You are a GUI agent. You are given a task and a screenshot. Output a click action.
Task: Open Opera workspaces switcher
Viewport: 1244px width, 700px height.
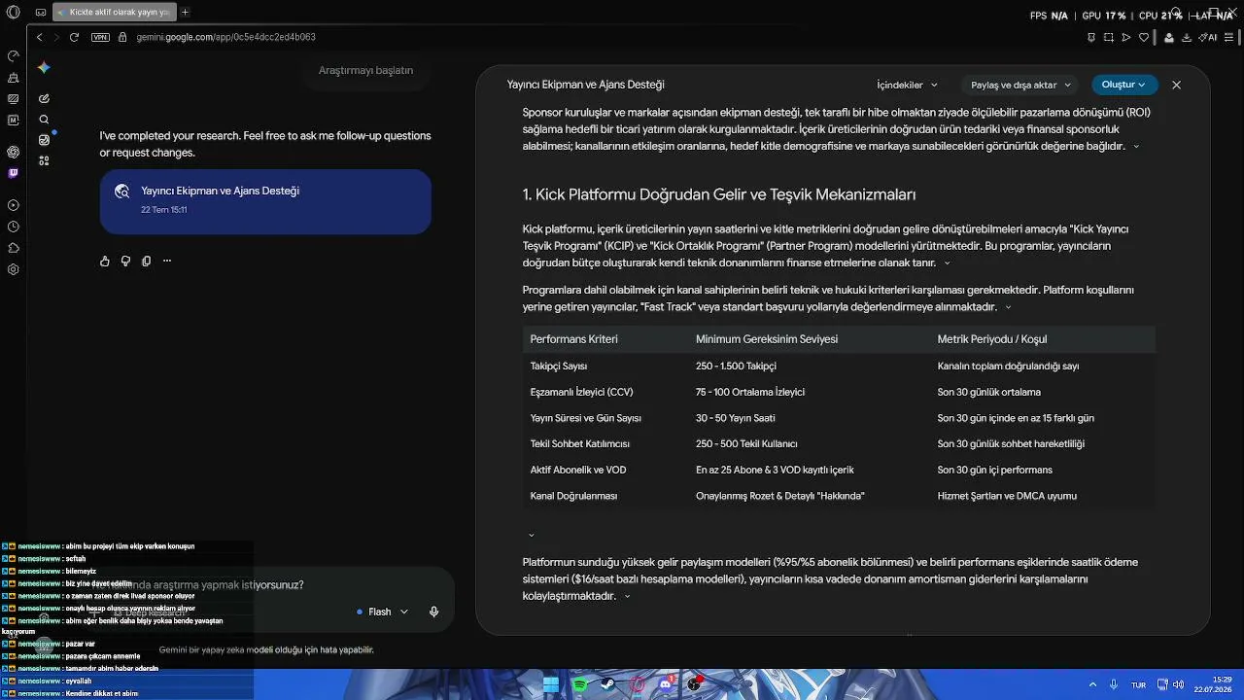coord(40,13)
